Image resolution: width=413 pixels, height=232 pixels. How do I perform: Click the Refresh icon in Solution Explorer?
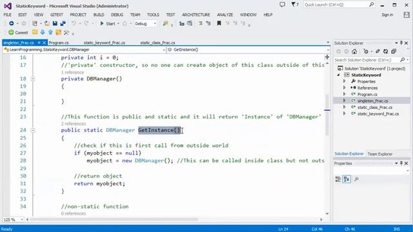coord(386,52)
